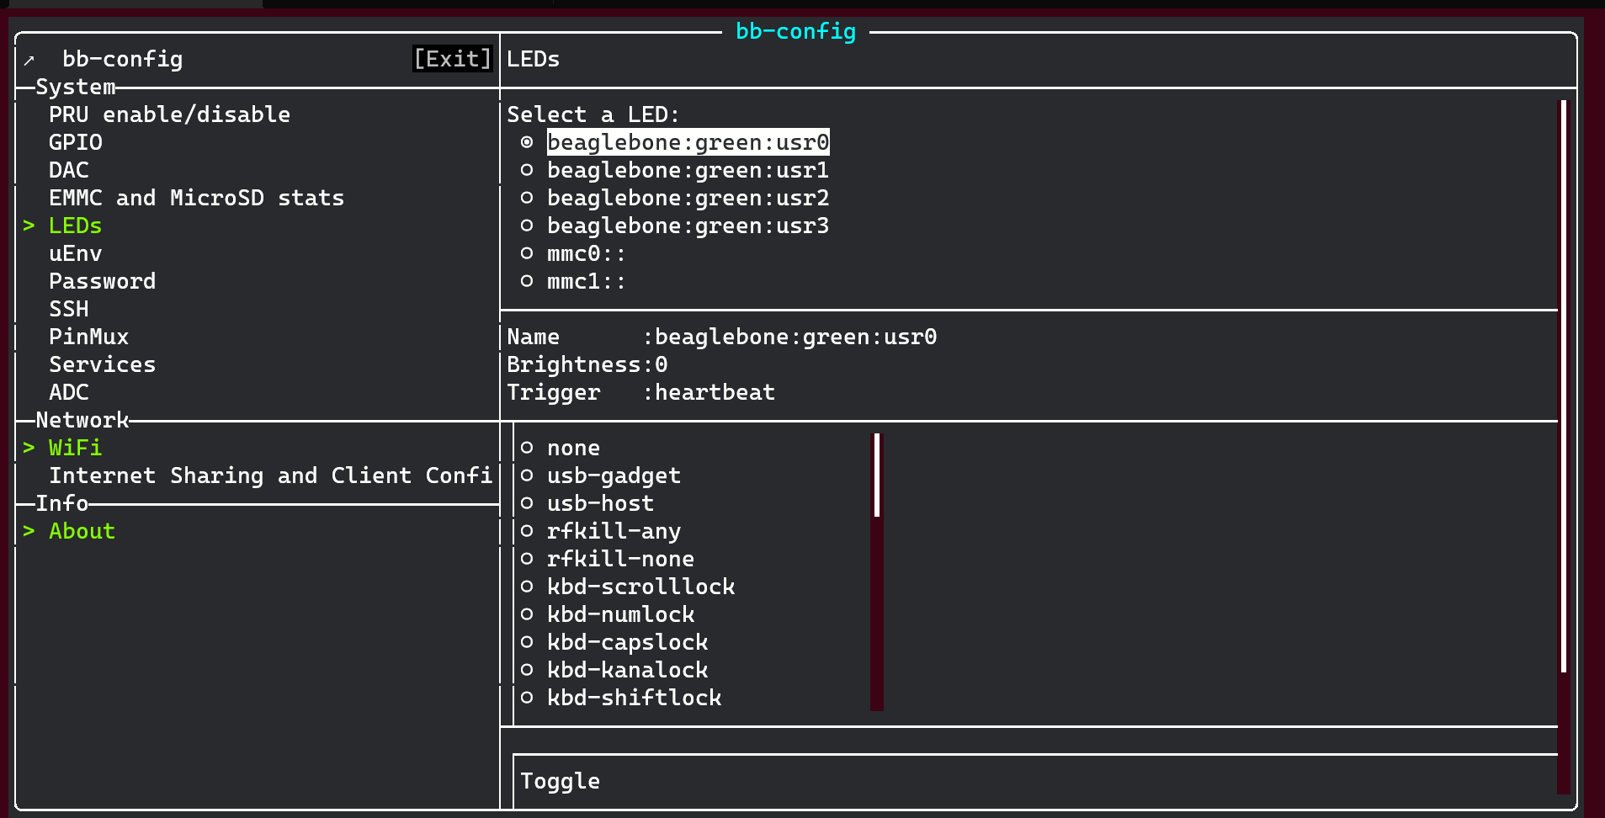Open the GPIO menu entry
This screenshot has height=818, width=1605.
point(76,143)
